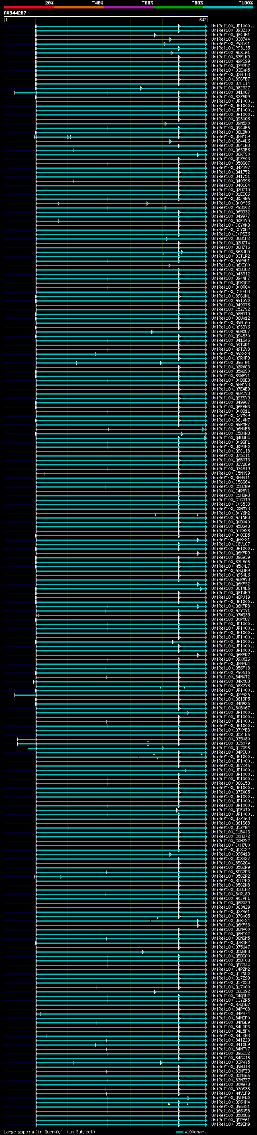This screenshot has width=257, height=1135.
Task: Select the UniRef100_C6EQ92 label
Action: pyautogui.click(x=230, y=992)
